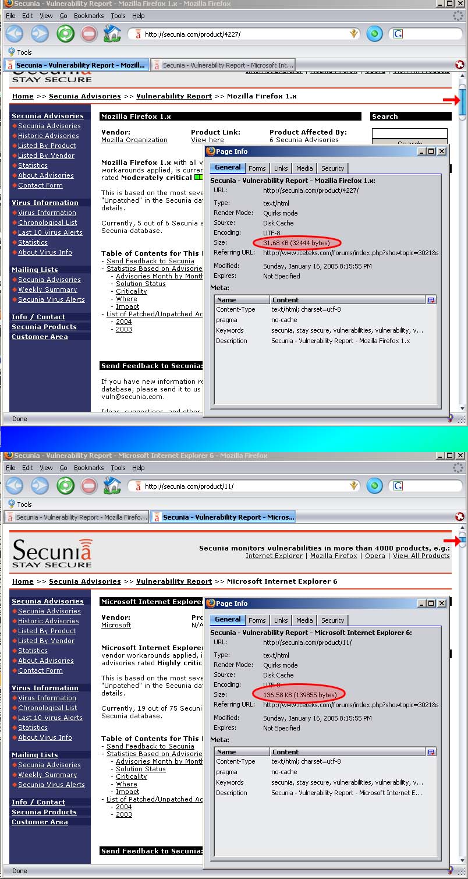468x879 pixels.
Task: Open the Home page from the Firefox 1.x window
Action: (x=112, y=33)
